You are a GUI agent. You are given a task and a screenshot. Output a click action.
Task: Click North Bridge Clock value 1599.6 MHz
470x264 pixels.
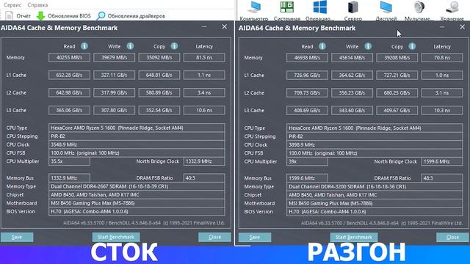[442, 161]
